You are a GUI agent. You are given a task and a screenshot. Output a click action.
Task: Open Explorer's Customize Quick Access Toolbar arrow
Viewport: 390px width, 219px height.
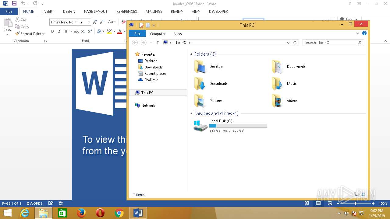(154, 25)
